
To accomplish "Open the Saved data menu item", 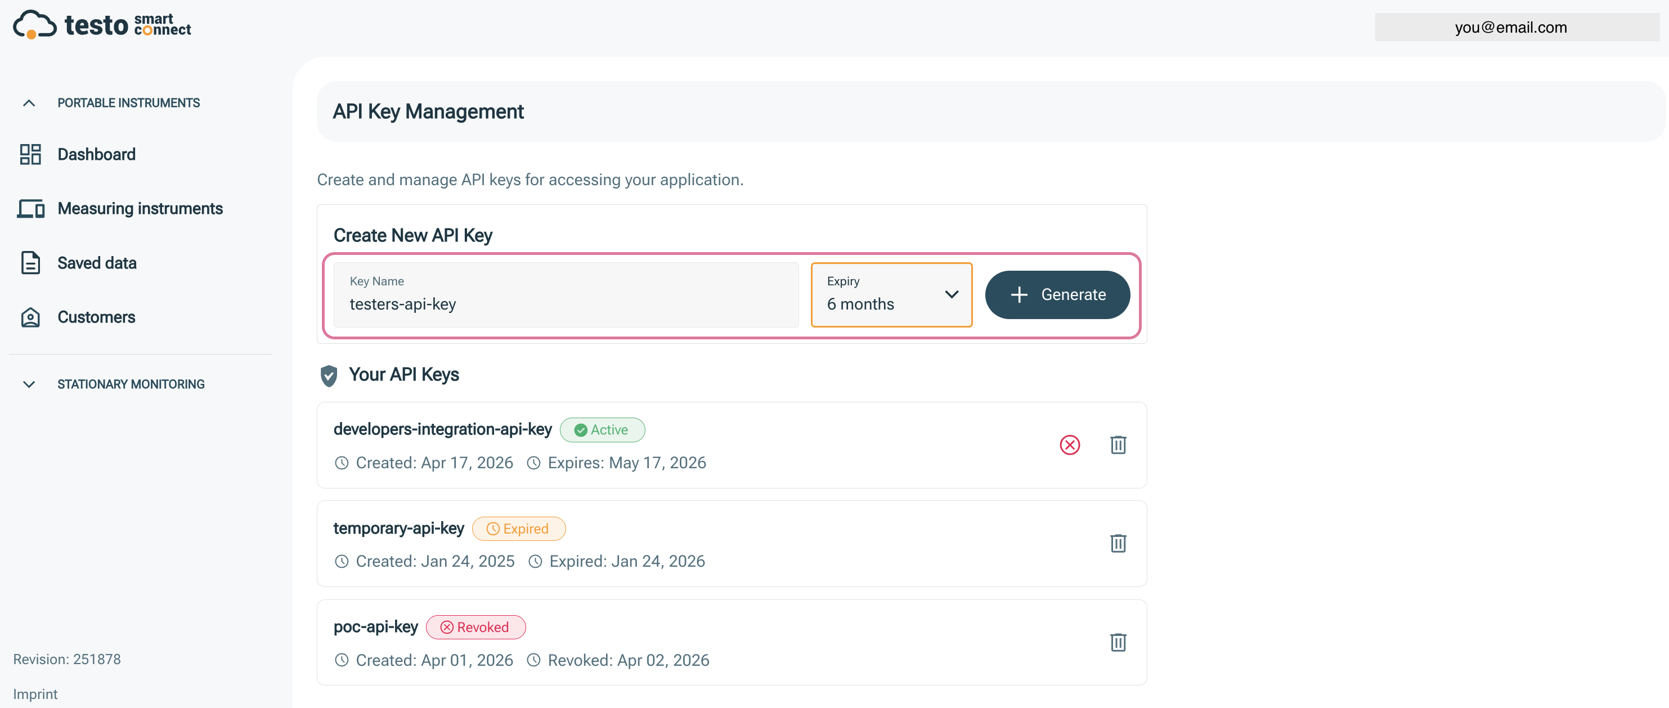I will click(97, 263).
